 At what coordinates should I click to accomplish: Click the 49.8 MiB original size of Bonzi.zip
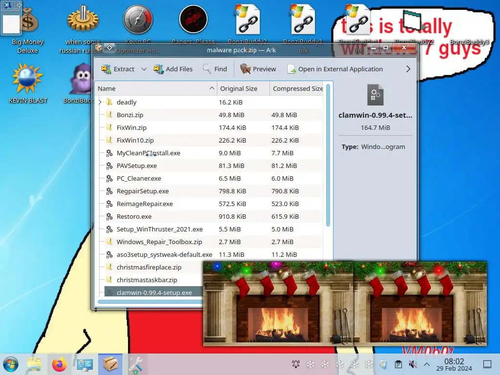pyautogui.click(x=231, y=115)
